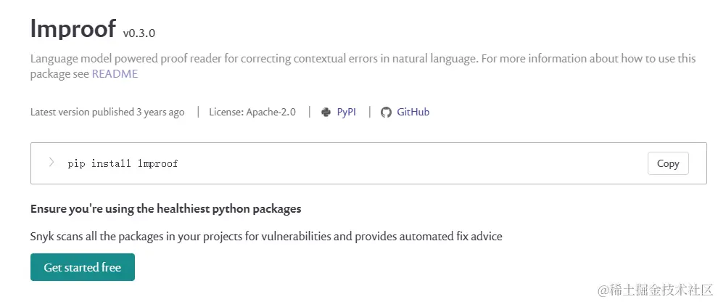718x302 pixels.
Task: Click the 3 years ago text
Action: pyautogui.click(x=160, y=113)
